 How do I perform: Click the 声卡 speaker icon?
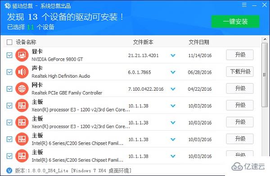coord(22,72)
